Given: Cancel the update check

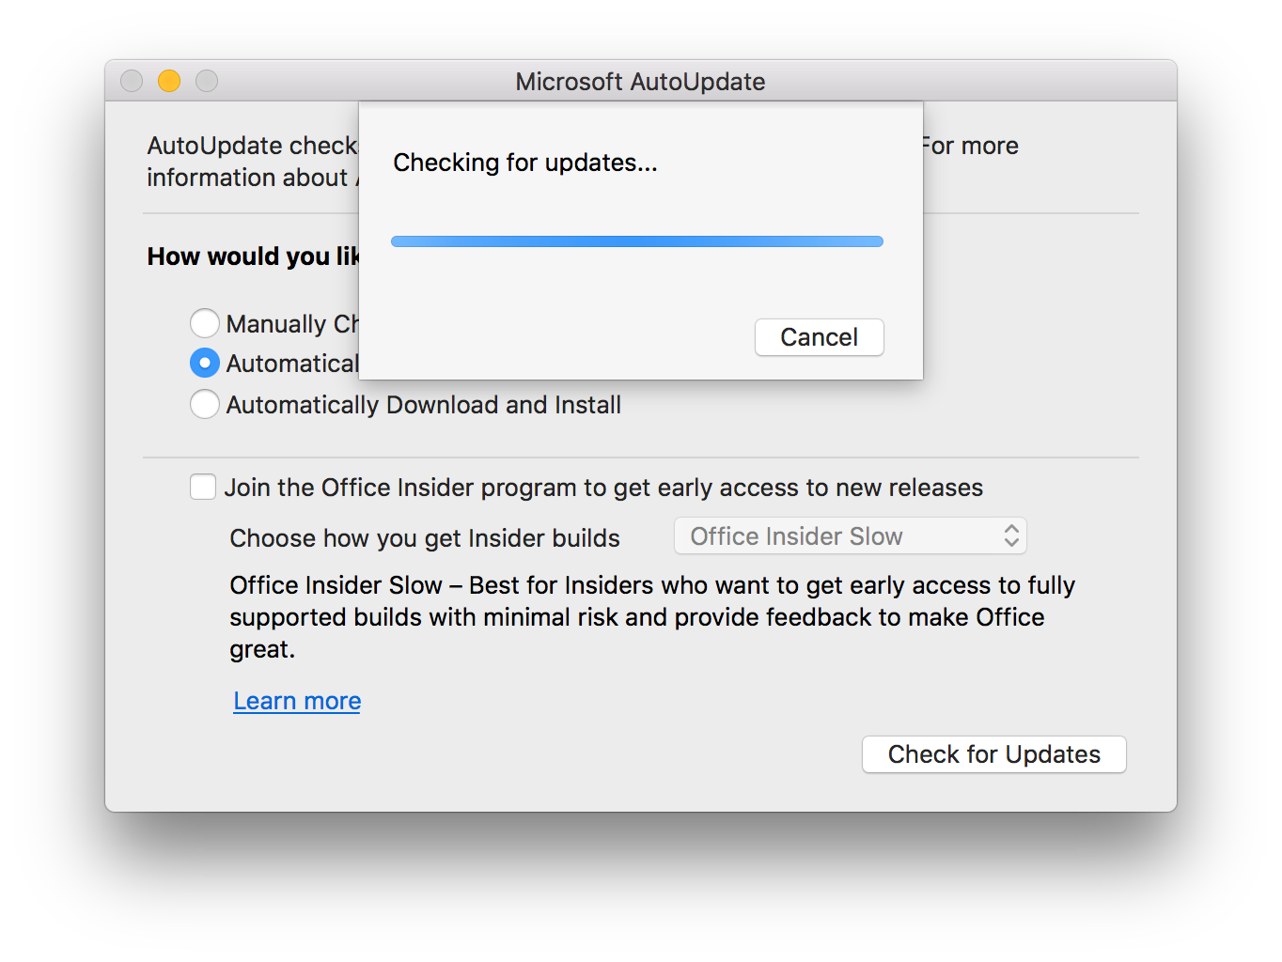Looking at the screenshot, I should pyautogui.click(x=819, y=337).
